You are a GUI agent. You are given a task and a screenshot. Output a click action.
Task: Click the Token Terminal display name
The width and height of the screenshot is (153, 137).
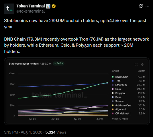coord(31,6)
